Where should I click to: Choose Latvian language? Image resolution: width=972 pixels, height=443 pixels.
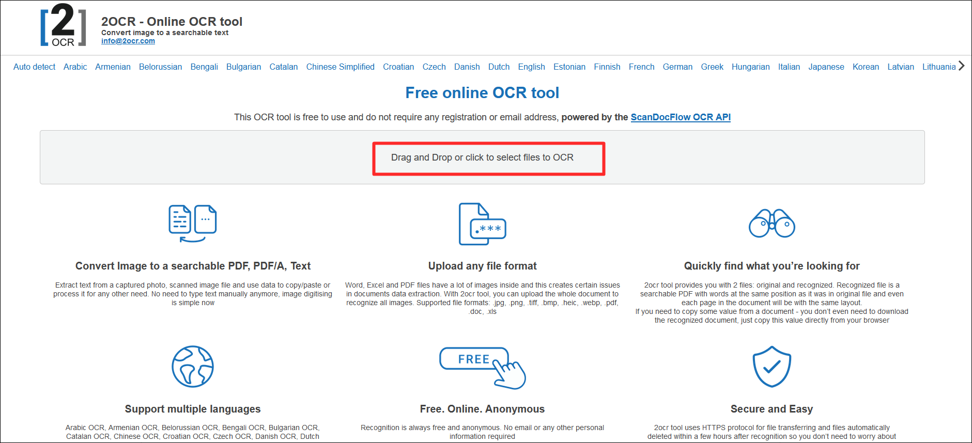901,67
